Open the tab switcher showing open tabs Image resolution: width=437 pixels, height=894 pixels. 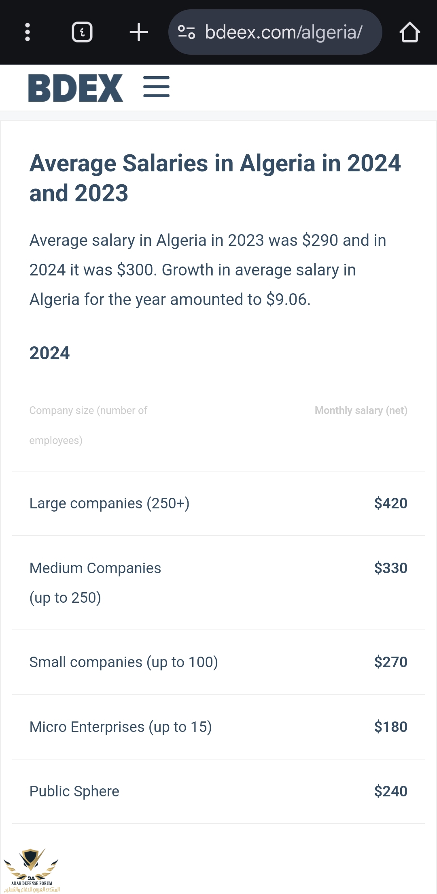pos(82,32)
